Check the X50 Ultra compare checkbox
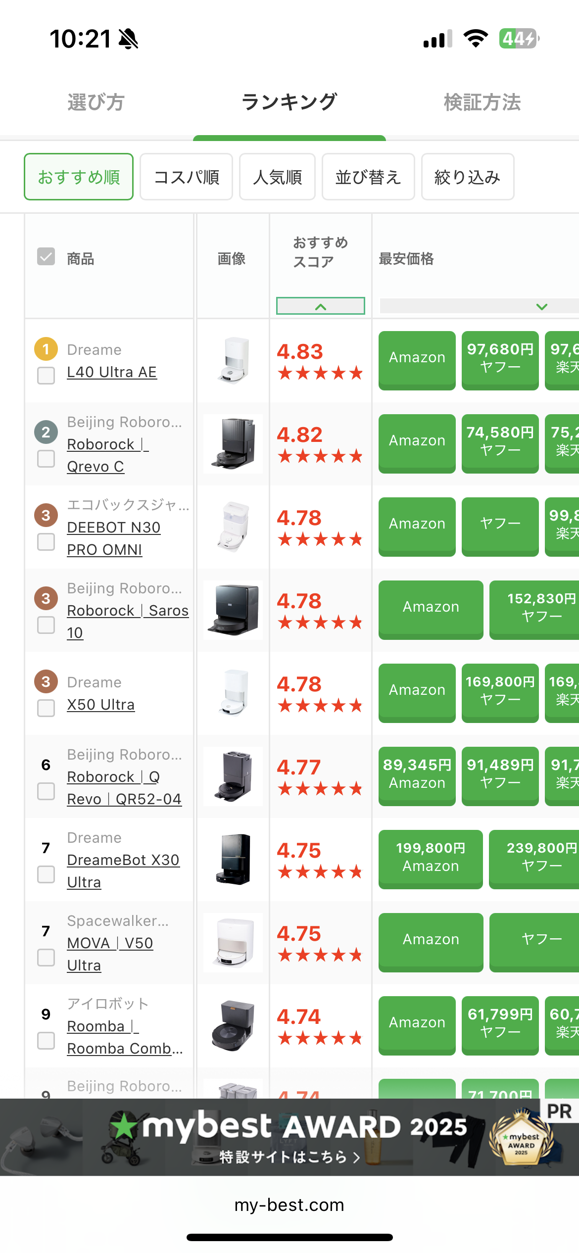Screen dimensions: 579x1253 (x=46, y=708)
